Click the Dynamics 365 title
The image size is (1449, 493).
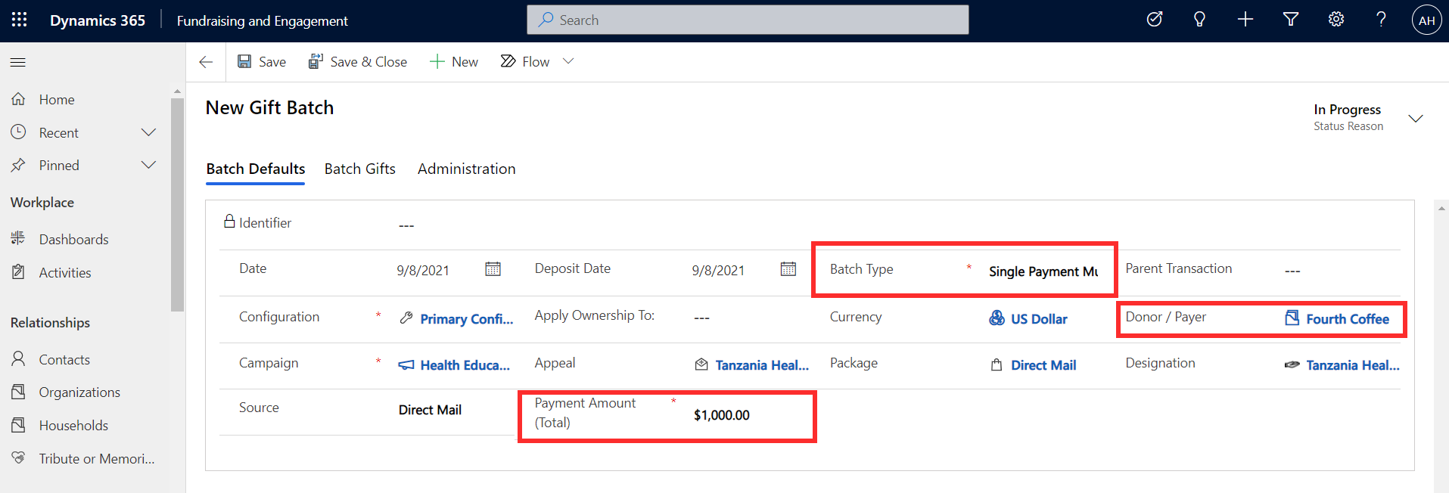pos(98,20)
